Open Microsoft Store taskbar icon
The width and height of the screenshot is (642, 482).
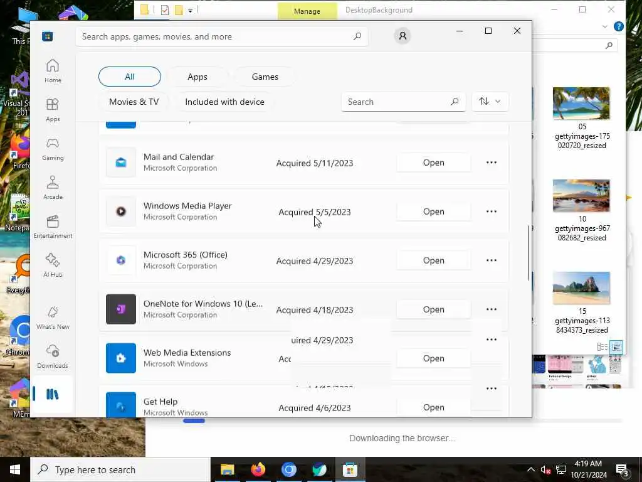click(350, 469)
